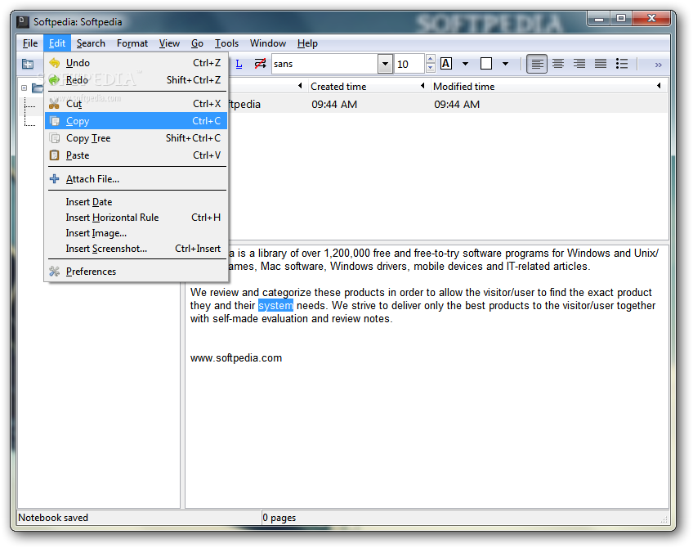Click sort arrow at far right header
The width and height of the screenshot is (693, 548).
click(x=659, y=86)
